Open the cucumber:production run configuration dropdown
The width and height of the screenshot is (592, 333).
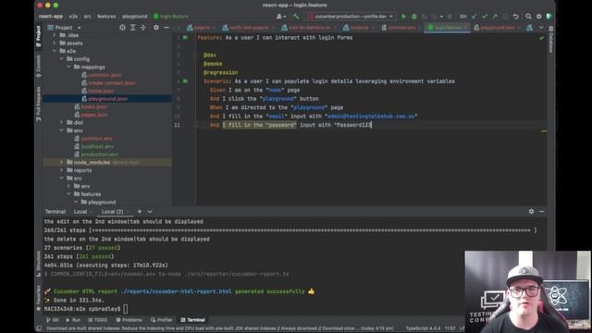pos(351,17)
